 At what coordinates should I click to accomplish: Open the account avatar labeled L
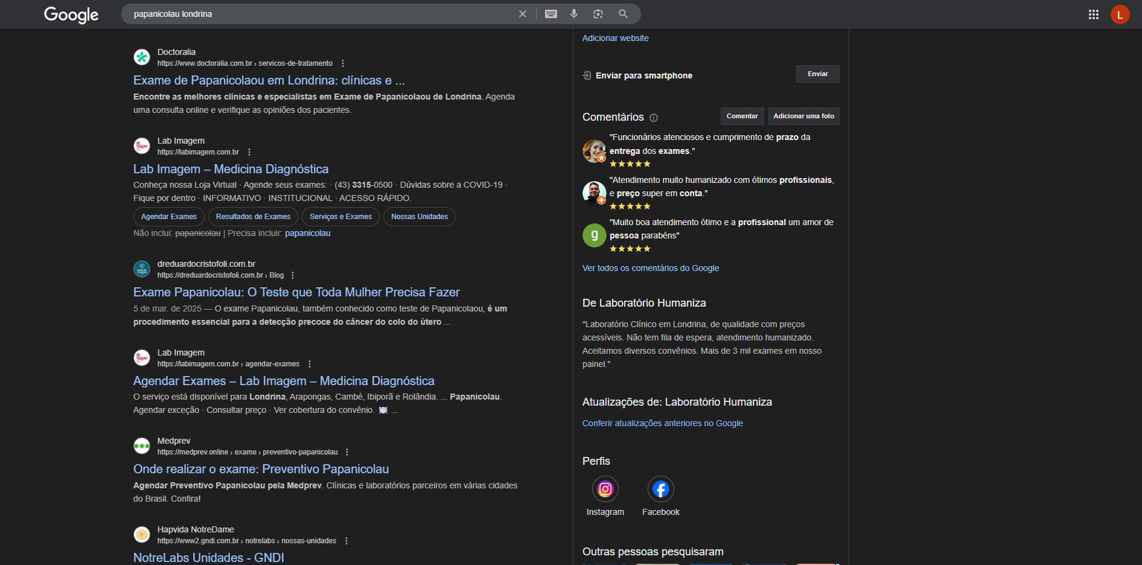[x=1120, y=14]
